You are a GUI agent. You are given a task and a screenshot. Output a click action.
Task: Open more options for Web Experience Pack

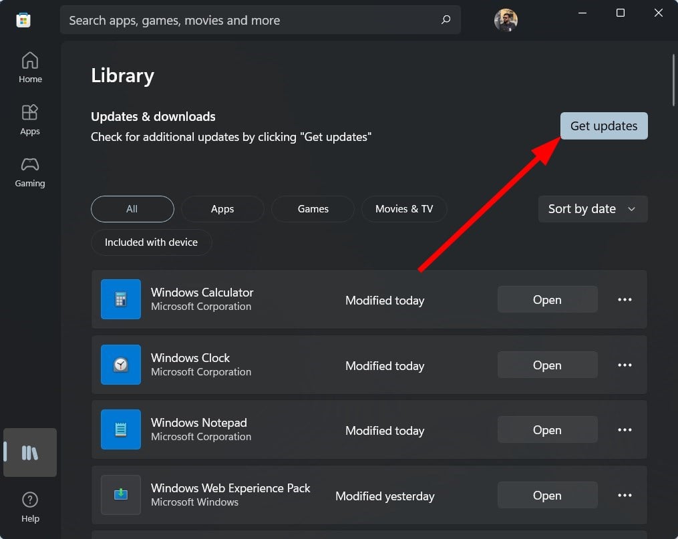(625, 495)
